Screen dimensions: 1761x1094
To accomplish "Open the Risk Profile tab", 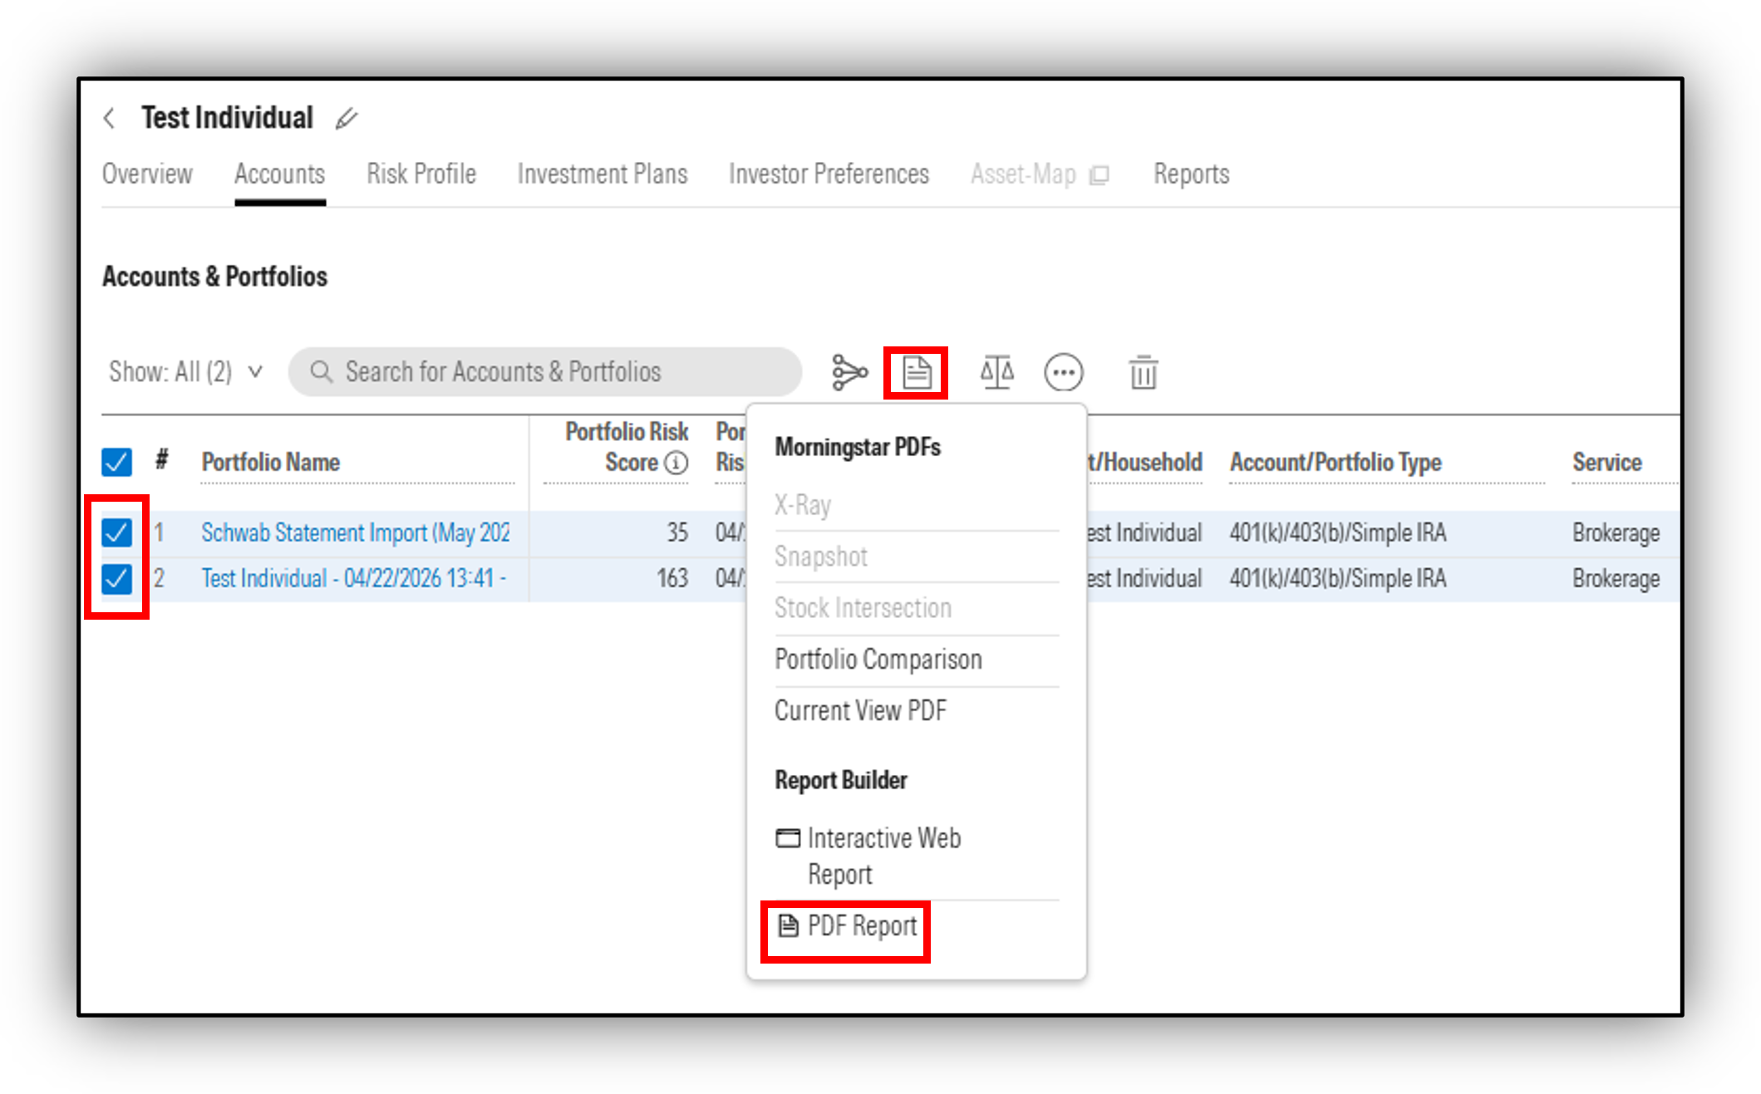I will [x=421, y=174].
